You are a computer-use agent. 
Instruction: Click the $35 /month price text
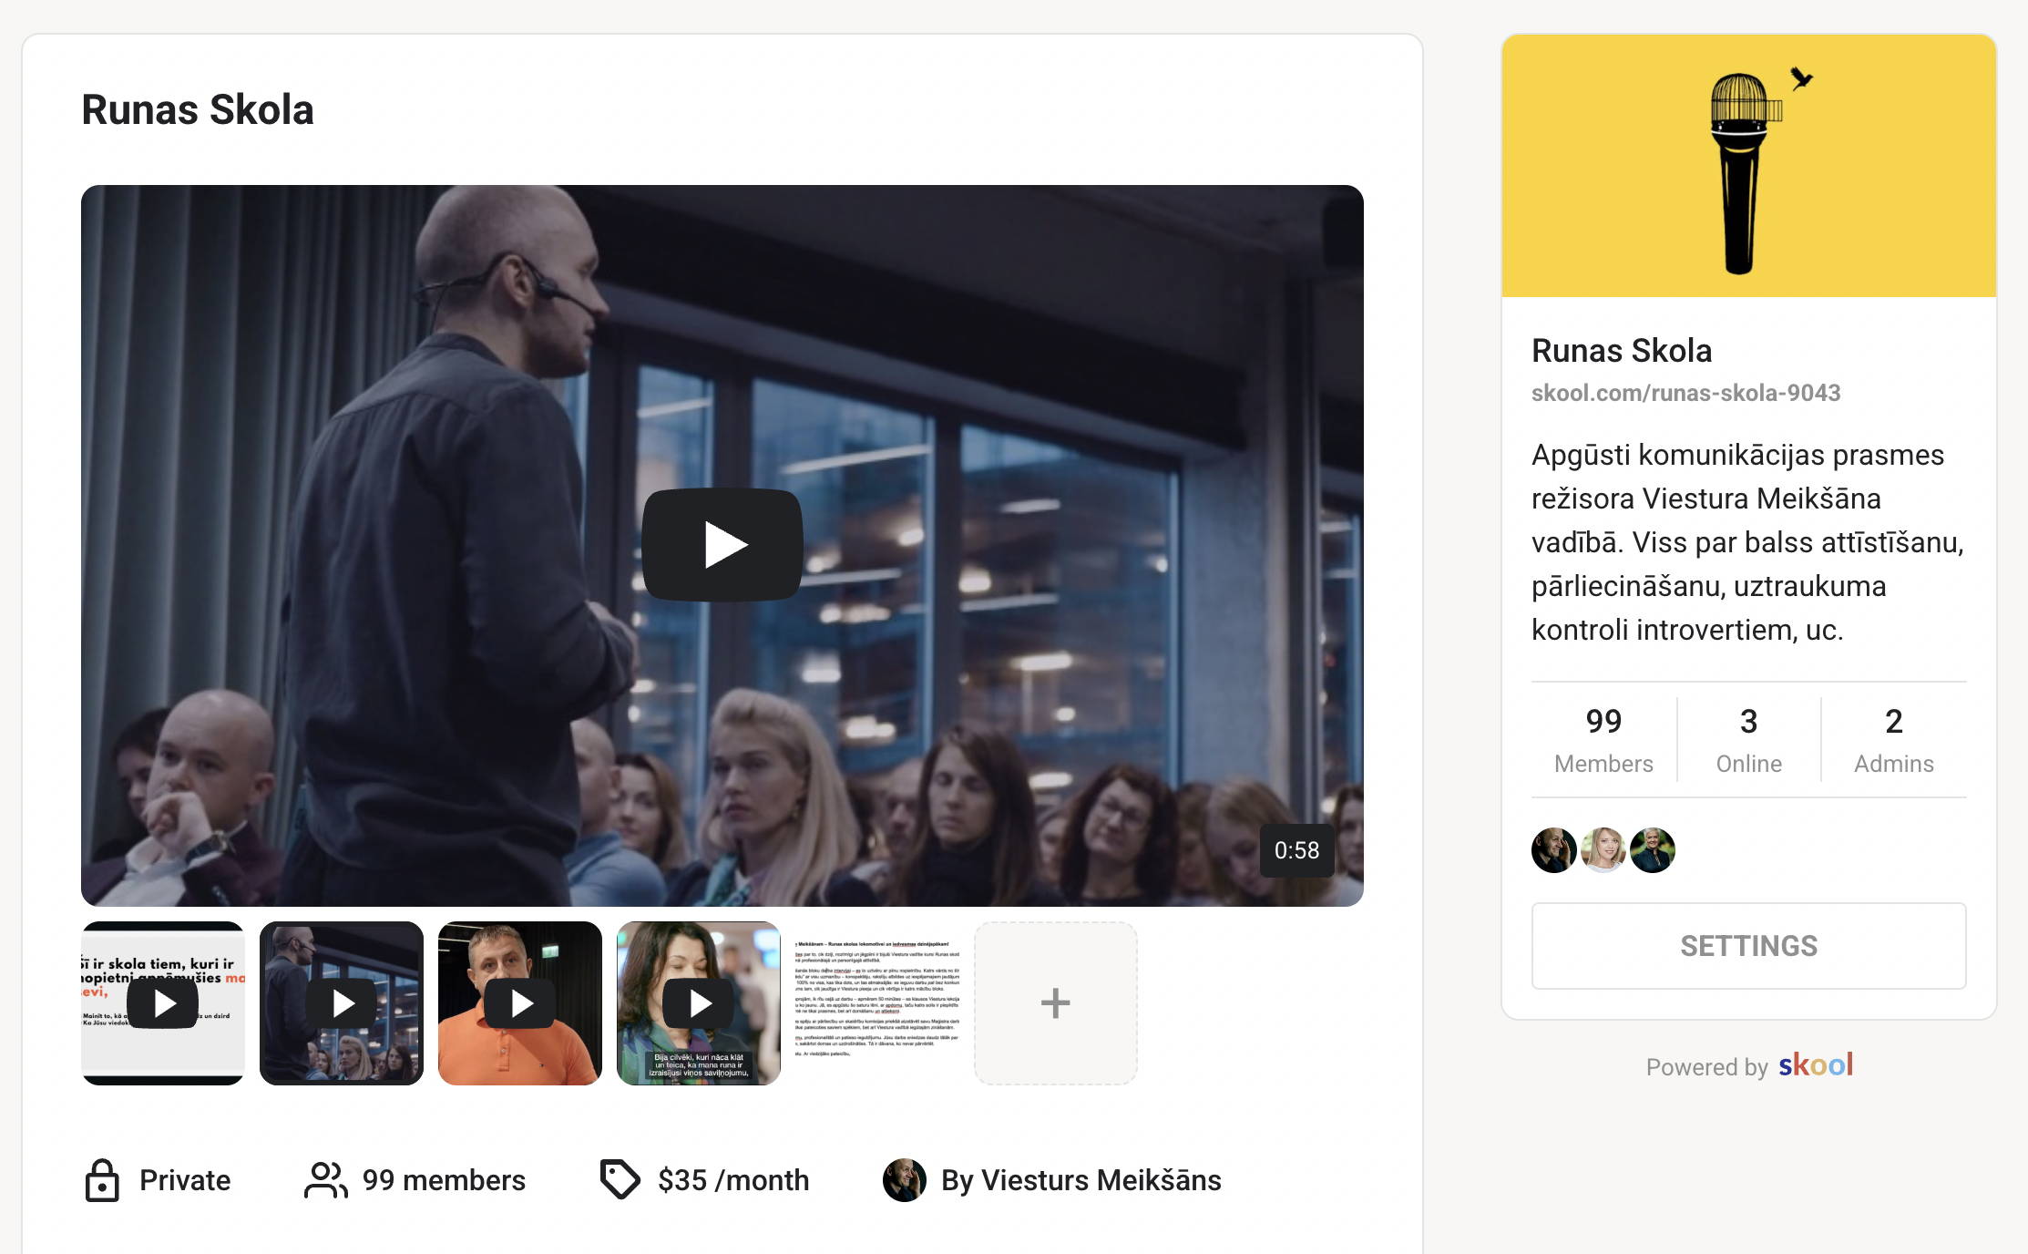pyautogui.click(x=733, y=1180)
